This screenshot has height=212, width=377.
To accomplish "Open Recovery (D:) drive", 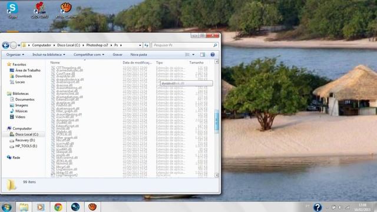I will 25,140.
